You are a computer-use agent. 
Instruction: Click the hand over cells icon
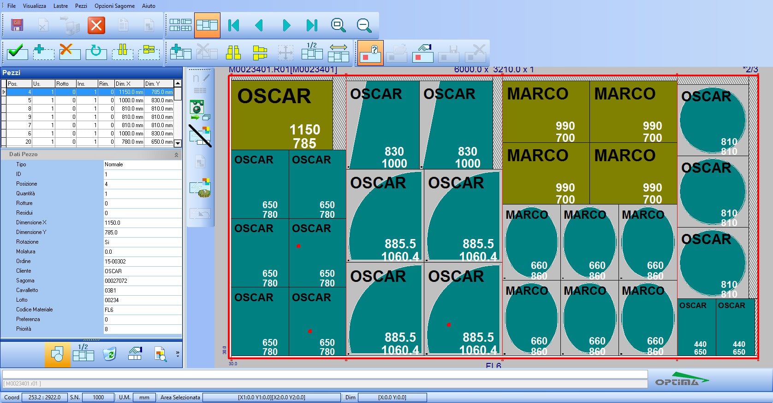[x=135, y=354]
